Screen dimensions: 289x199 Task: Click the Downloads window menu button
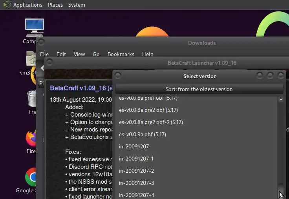41,42
